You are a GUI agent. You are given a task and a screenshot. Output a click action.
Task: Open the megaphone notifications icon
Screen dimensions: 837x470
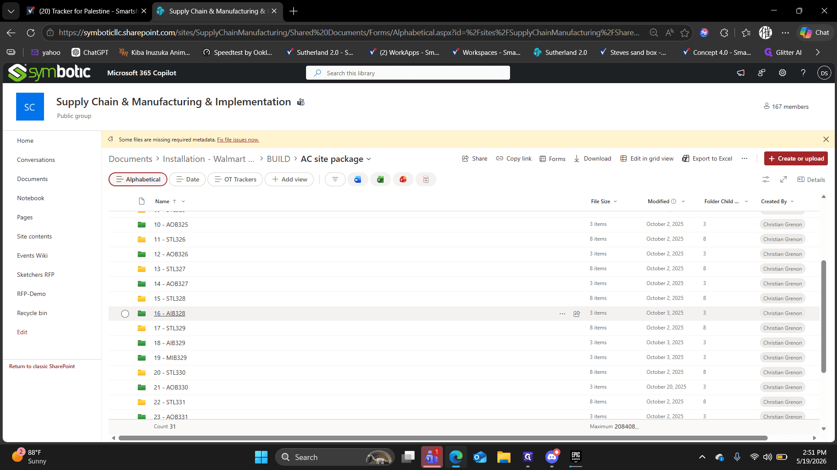tap(741, 73)
